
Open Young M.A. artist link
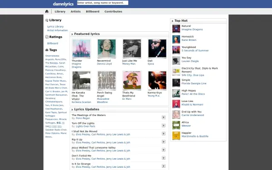click(x=154, y=96)
